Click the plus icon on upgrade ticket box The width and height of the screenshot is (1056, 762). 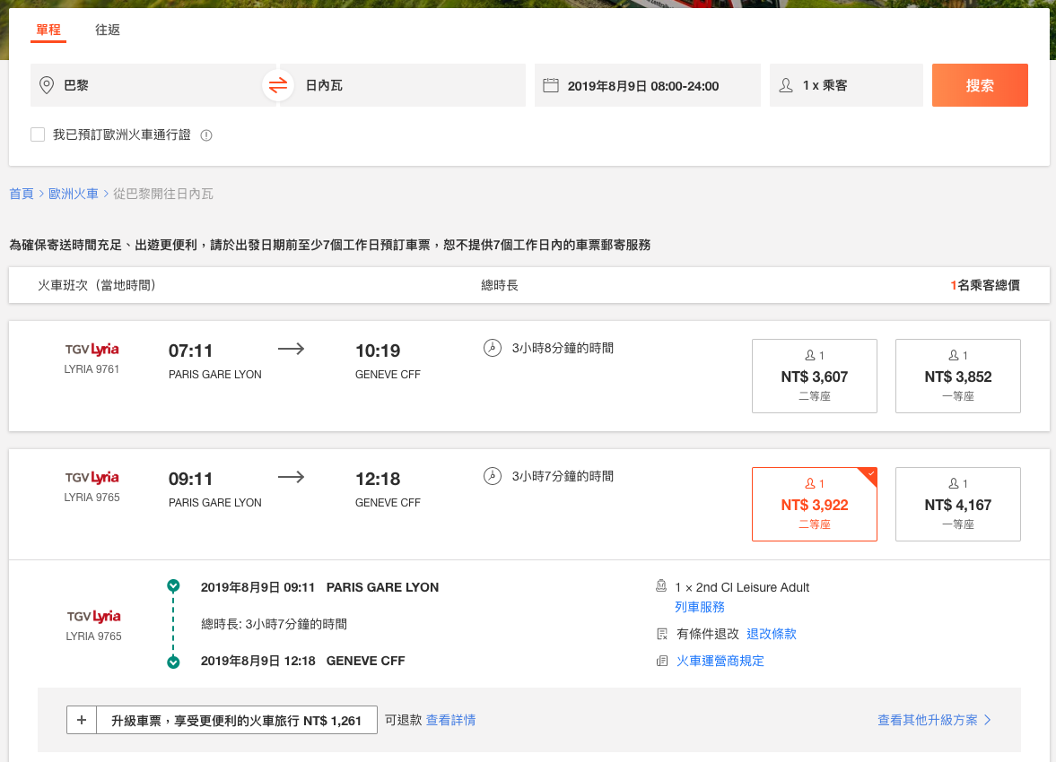82,720
